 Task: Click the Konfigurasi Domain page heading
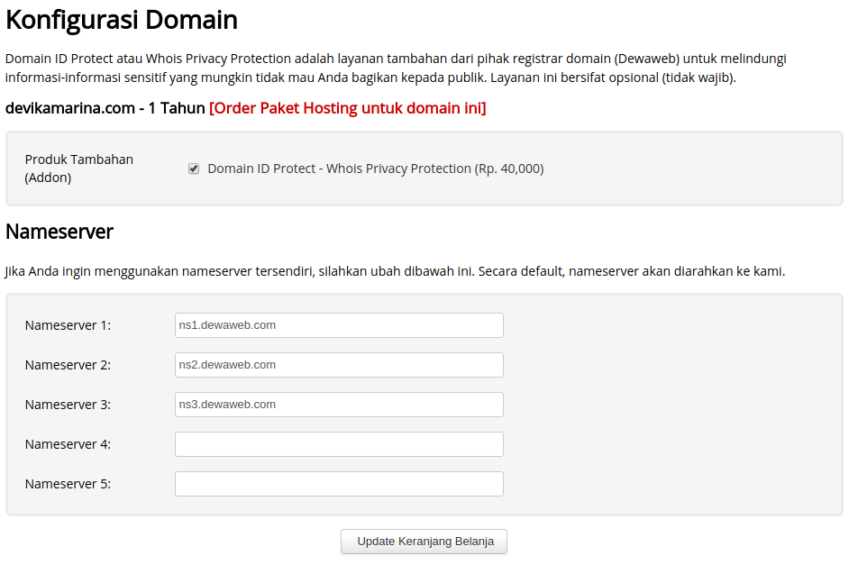tap(122, 20)
